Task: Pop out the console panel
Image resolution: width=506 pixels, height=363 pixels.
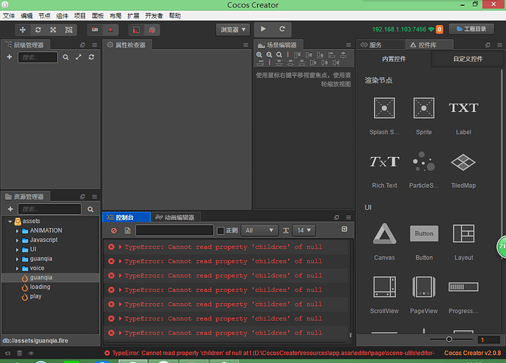Action: pos(337,218)
